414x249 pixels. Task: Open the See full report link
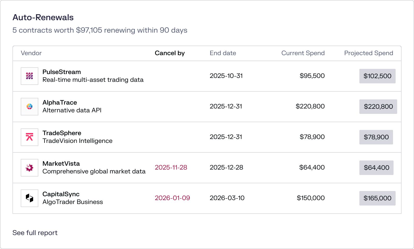click(35, 233)
